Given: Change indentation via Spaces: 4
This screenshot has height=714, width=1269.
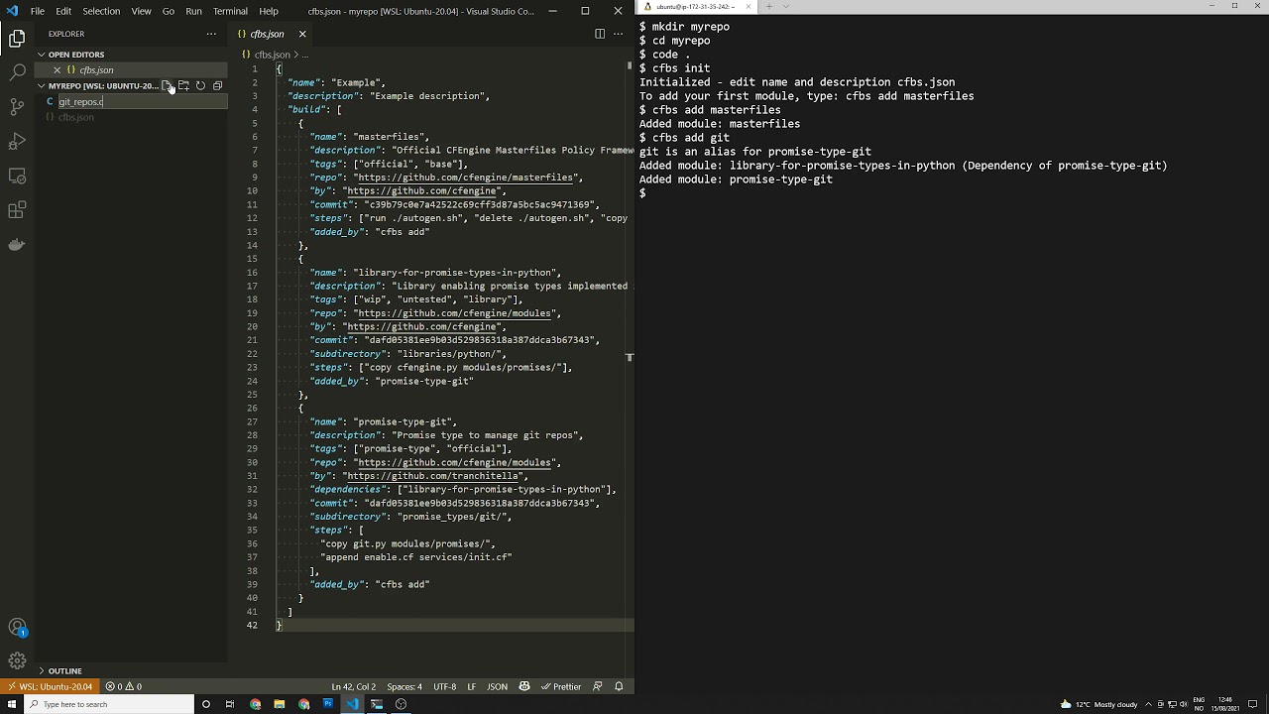Looking at the screenshot, I should click(x=404, y=686).
